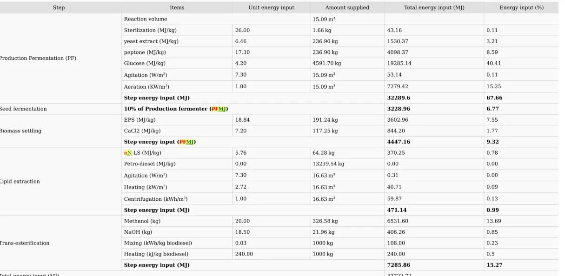Click the 'Heating (kJ/kg biodiesel)' item
This screenshot has width=565, height=276.
click(x=156, y=254)
